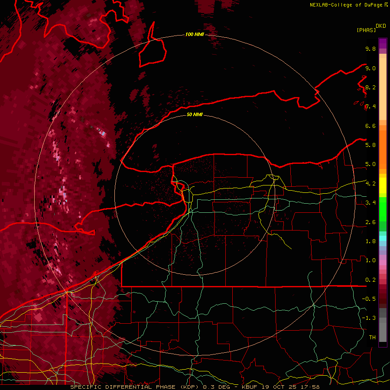Pick the bright green segment of the colorbar
The height and width of the screenshot is (390, 390).
[383, 209]
